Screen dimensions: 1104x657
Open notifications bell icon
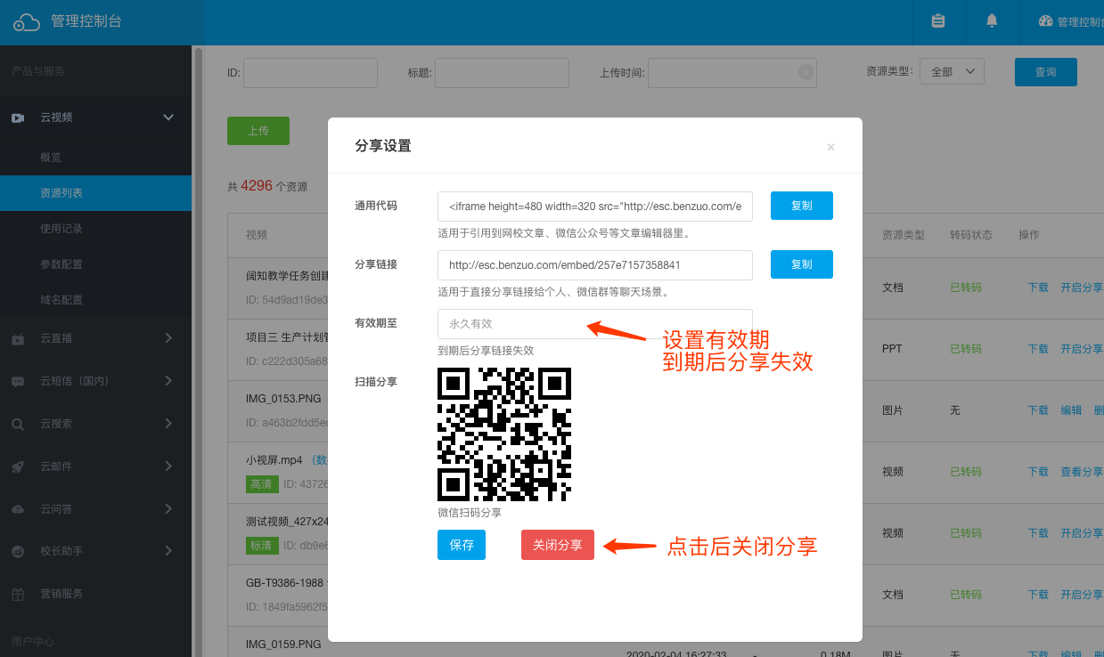(992, 21)
